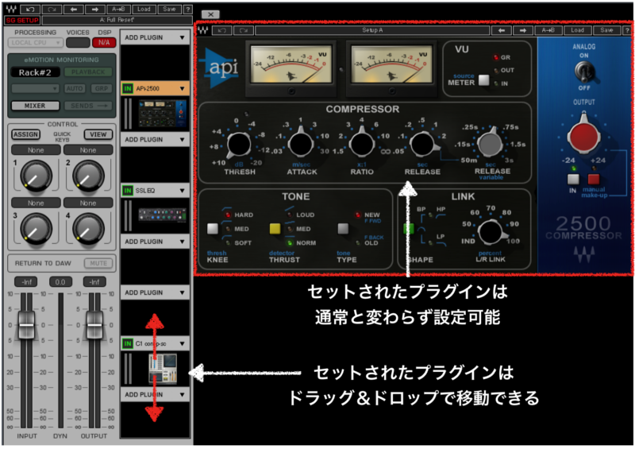The height and width of the screenshot is (449, 635).
Task: Toggle the IN bypass on the API-2500 slot
Action: click(x=128, y=88)
